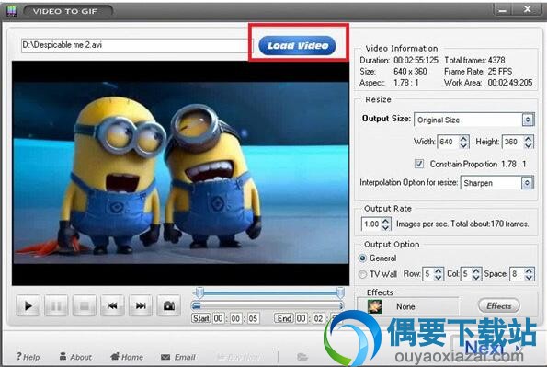Click the Video to GIF app icon

pos(12,10)
